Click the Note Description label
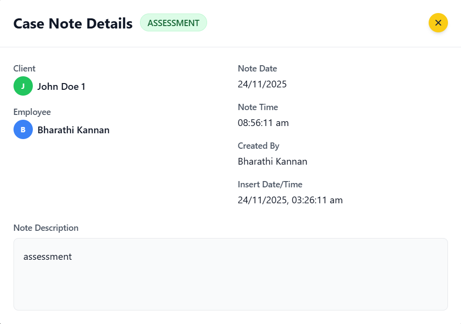 [46, 228]
